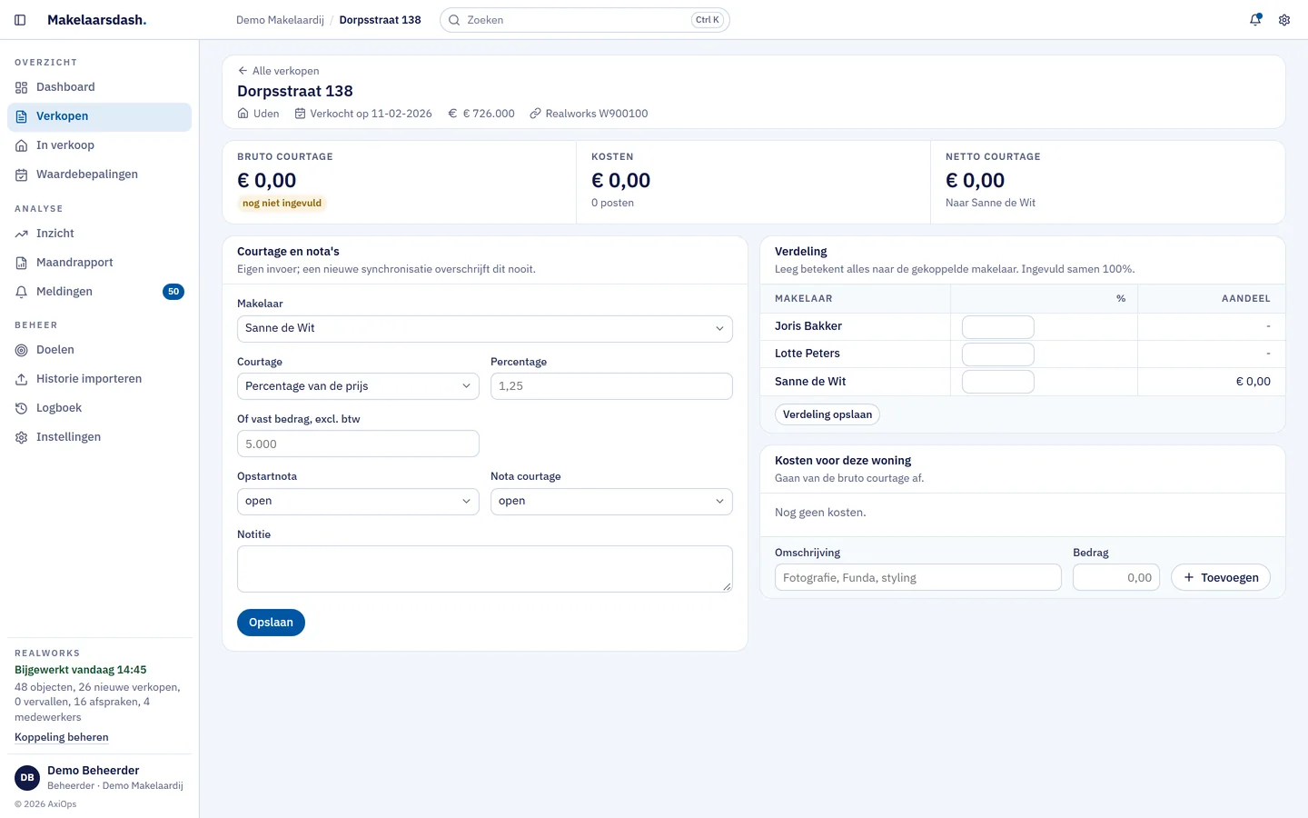Screen dimensions: 1308x818
Task: Click the Opslaan button
Action: 271,623
